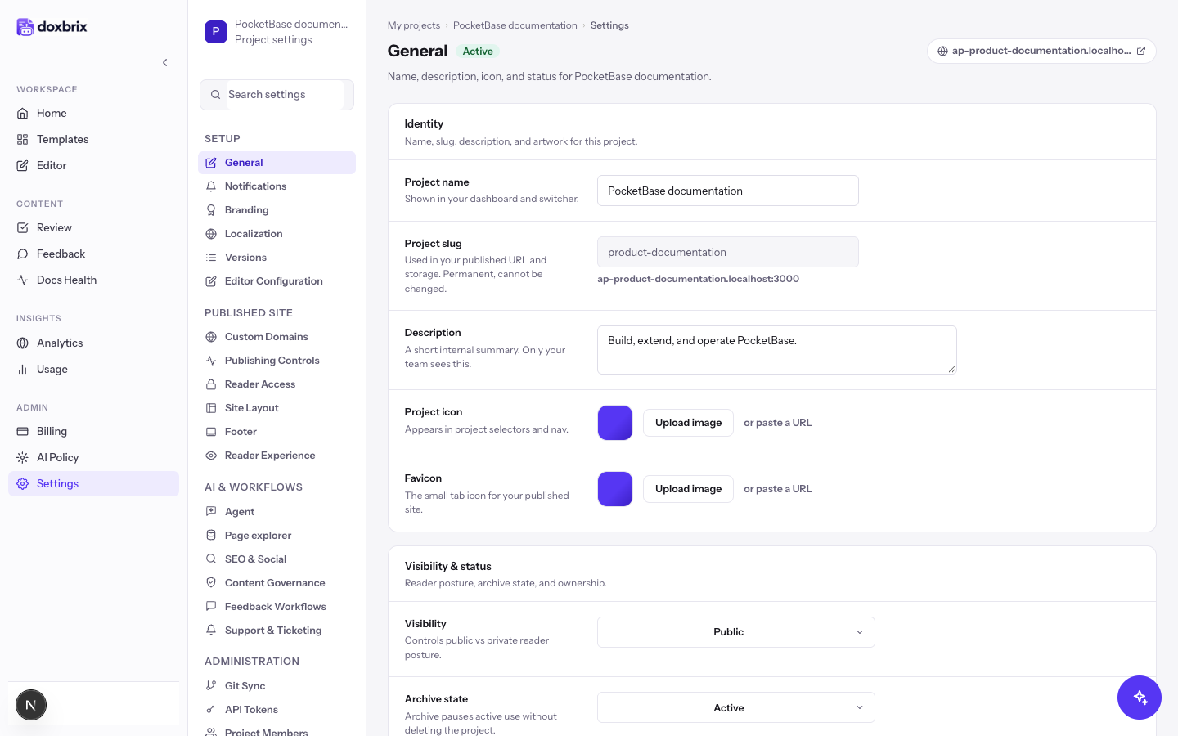Click the Active status badge
The height and width of the screenshot is (736, 1178).
[x=478, y=52]
